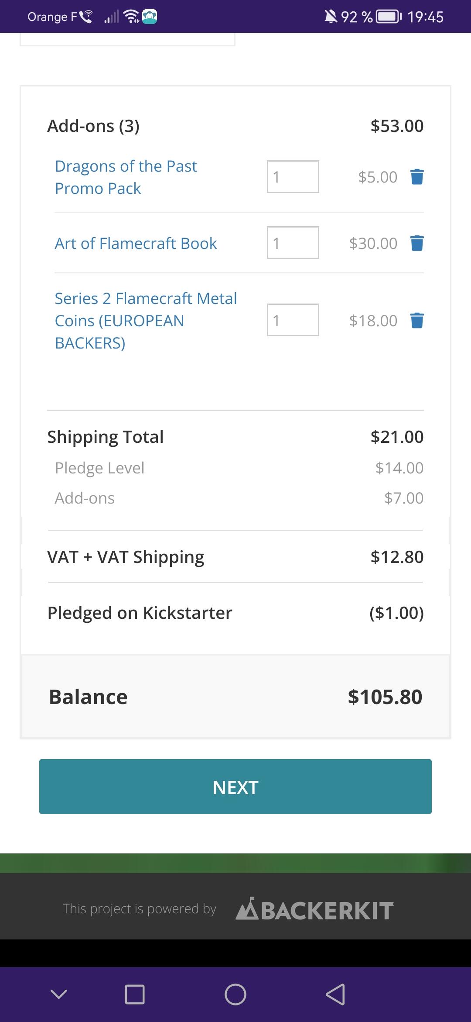Edit quantity for Series 2 Metal Coins

pyautogui.click(x=293, y=320)
